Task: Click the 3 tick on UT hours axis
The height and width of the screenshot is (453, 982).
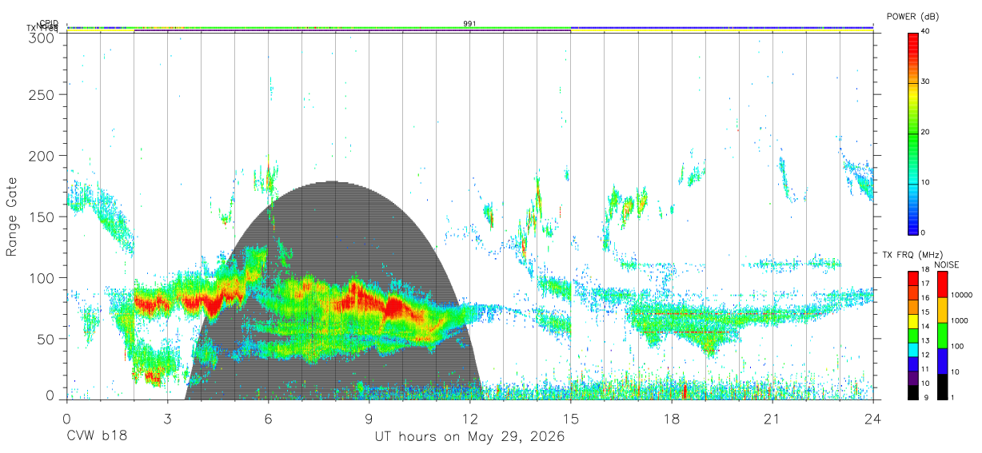Action: (168, 418)
